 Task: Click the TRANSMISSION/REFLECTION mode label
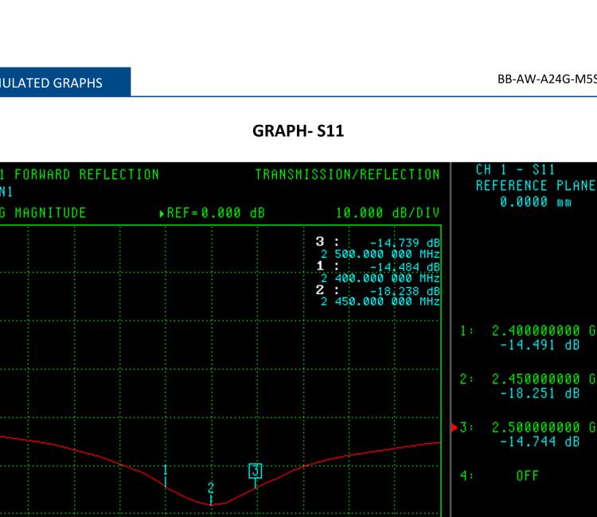click(347, 174)
